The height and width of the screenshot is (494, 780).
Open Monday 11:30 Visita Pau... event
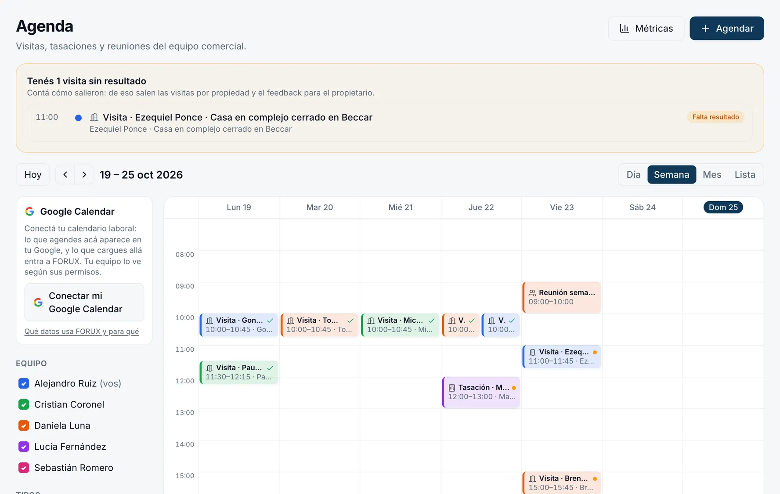click(239, 372)
